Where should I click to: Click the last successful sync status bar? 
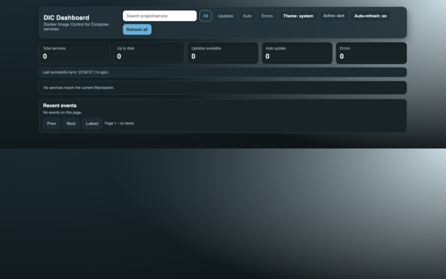pos(223,72)
